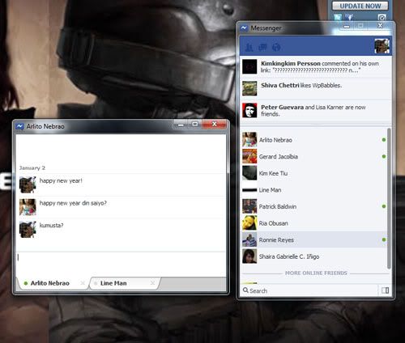Click the Facebook icon under UPDATE NOW
405x343 pixels.
pyautogui.click(x=349, y=18)
